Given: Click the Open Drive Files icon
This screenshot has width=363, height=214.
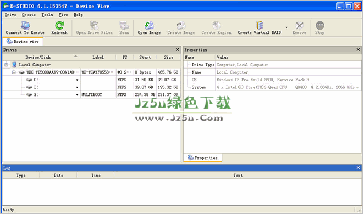Looking at the screenshot, I should click(94, 25).
